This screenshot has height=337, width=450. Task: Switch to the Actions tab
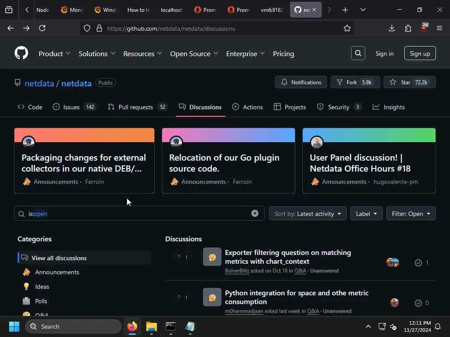coord(247,107)
